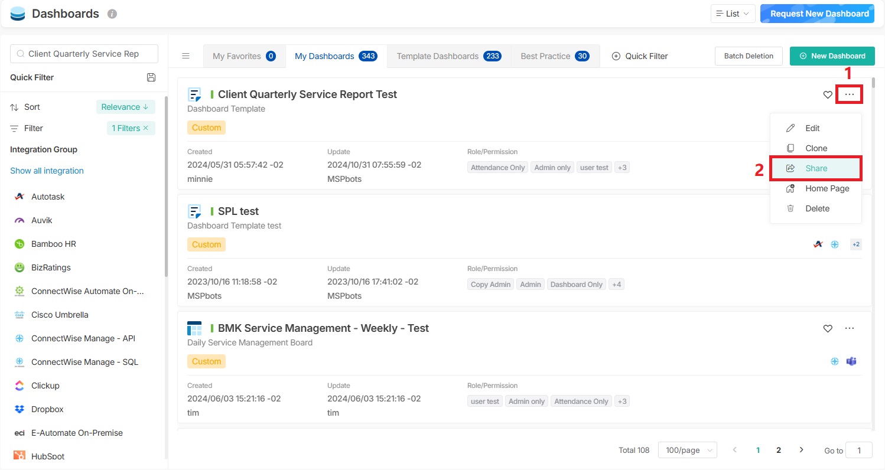Select Share from the context menu
This screenshot has width=885, height=470.
tap(816, 168)
